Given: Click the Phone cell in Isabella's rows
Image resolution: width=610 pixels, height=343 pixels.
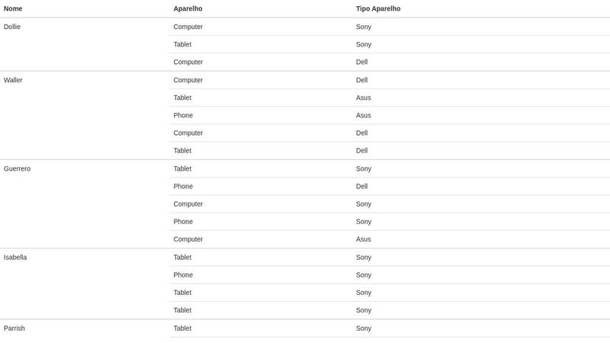Looking at the screenshot, I should pos(183,274).
